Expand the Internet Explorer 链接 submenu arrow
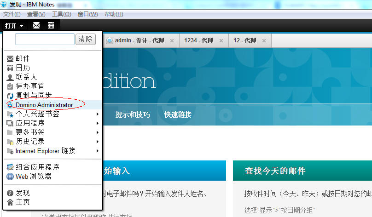Image resolution: width=372 pixels, height=217 pixels. [98, 151]
